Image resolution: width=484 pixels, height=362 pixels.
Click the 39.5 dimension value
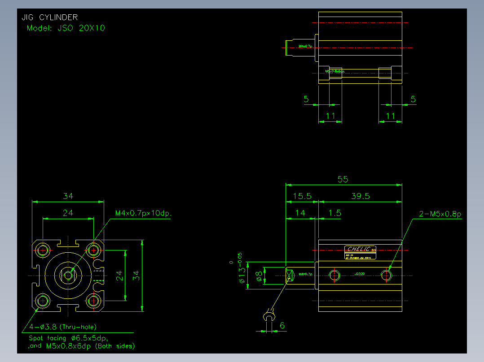pos(360,196)
